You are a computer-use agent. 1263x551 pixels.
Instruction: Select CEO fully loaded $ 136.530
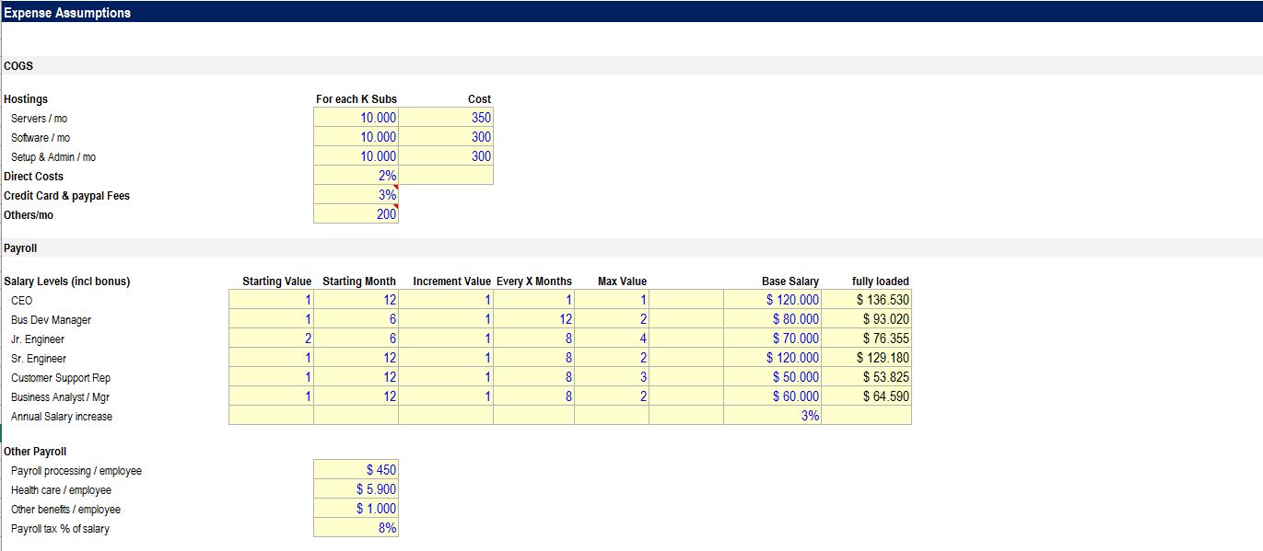(866, 300)
